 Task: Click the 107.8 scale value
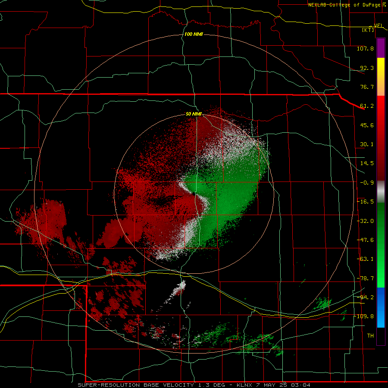coord(365,48)
